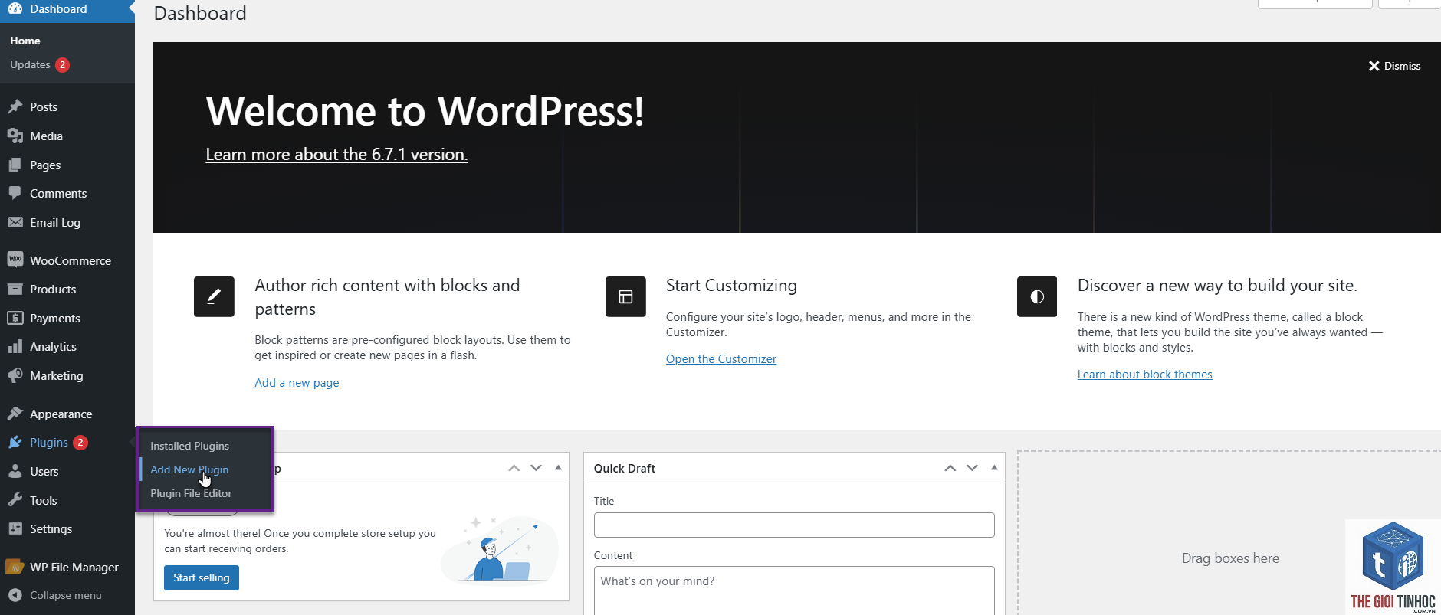The width and height of the screenshot is (1441, 615).
Task: Click the Email Log envelope icon
Action: pyautogui.click(x=15, y=222)
